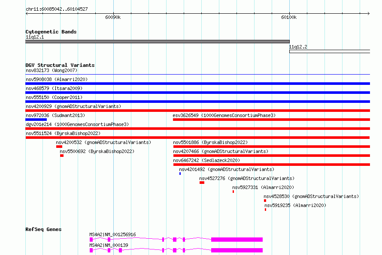Select the 11q12.2 band label
Image resolution: width=382 pixels, height=255 pixels.
coord(298,47)
